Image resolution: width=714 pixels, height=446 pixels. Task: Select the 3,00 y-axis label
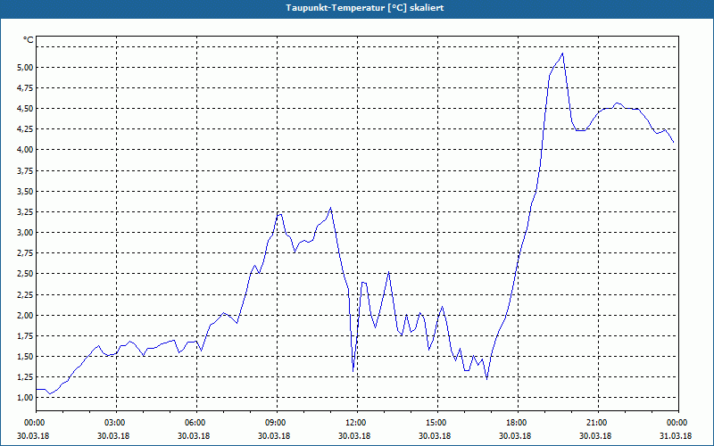[x=26, y=233]
